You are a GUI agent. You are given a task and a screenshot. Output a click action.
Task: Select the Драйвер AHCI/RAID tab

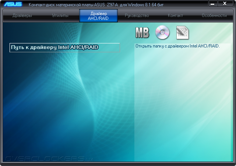(x=98, y=16)
